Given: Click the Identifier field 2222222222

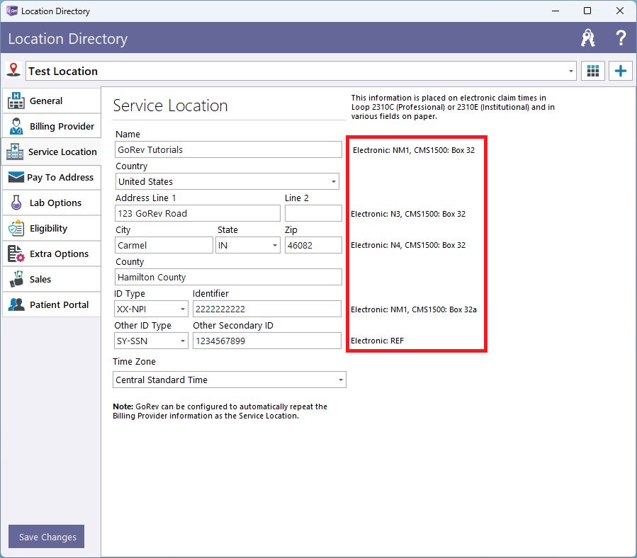Looking at the screenshot, I should [x=267, y=309].
